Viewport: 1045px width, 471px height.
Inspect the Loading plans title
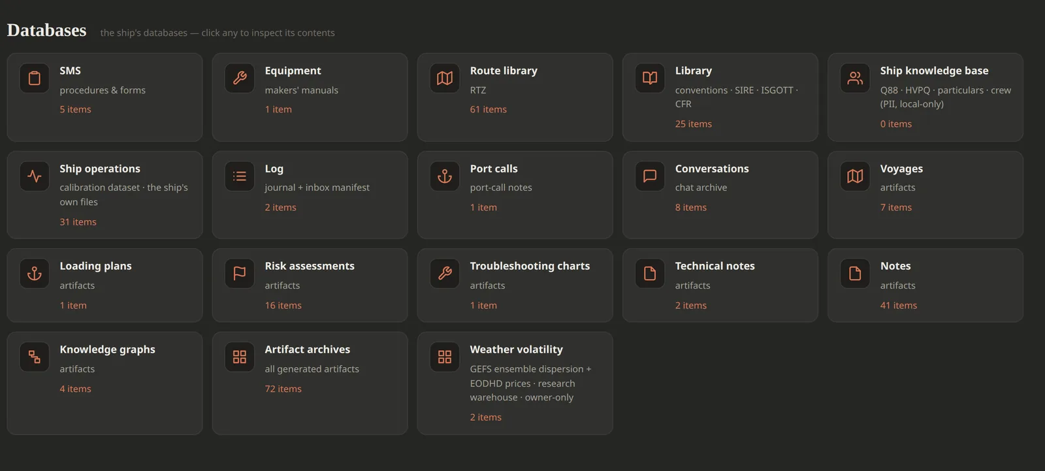coord(95,266)
